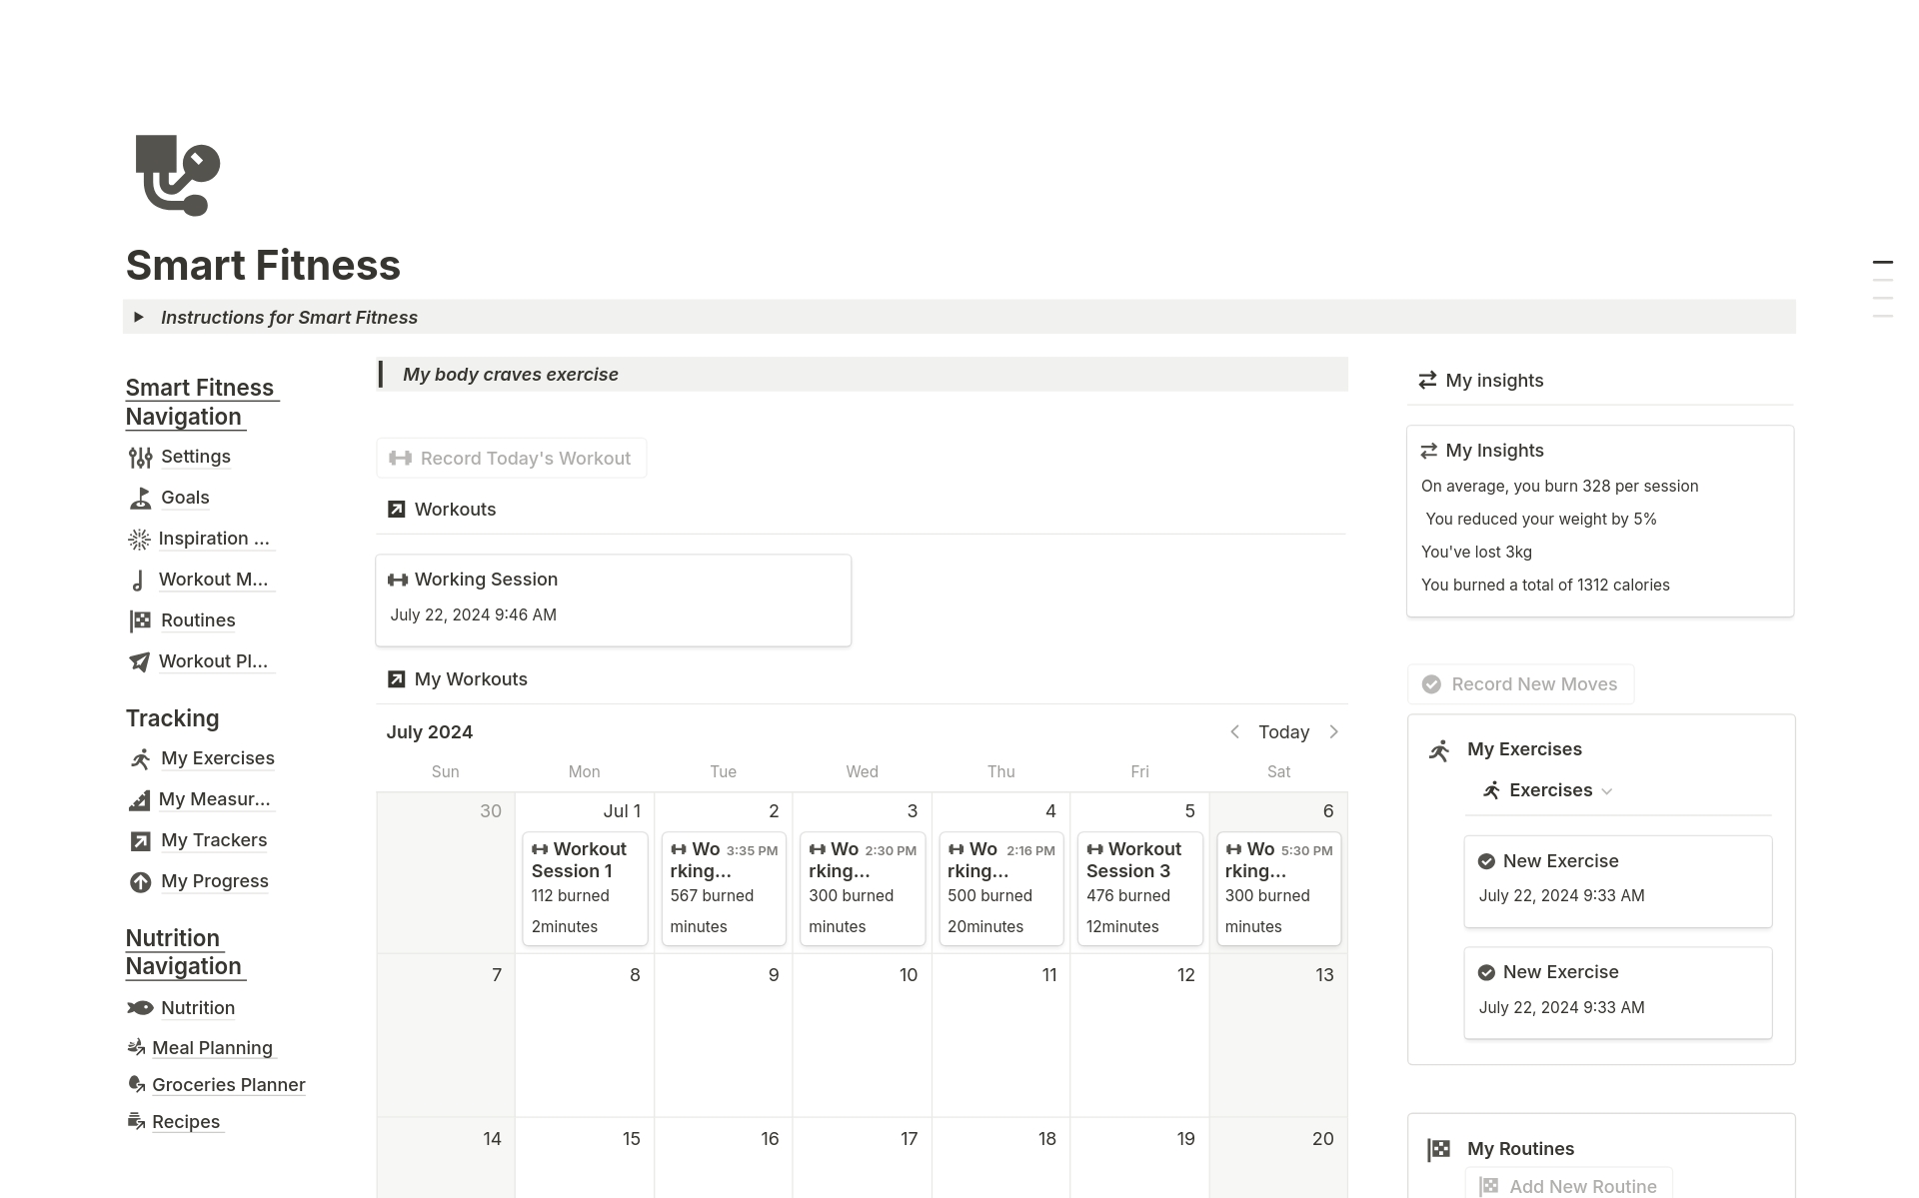
Task: Click the Record New Moves button
Action: pos(1520,684)
